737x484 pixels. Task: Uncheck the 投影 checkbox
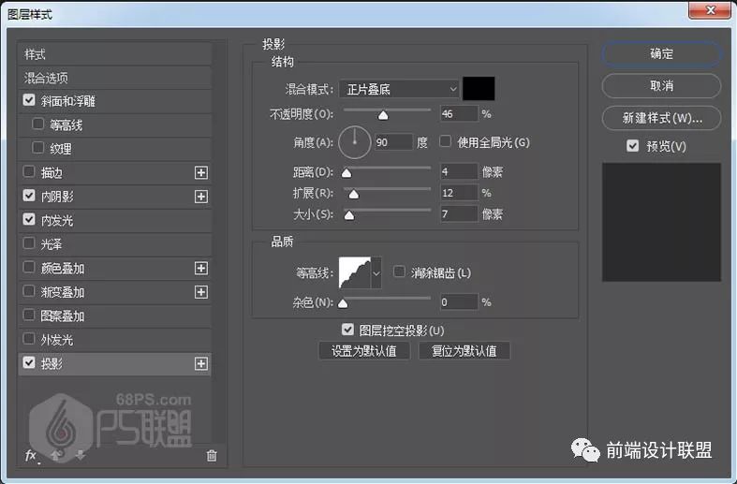click(29, 362)
